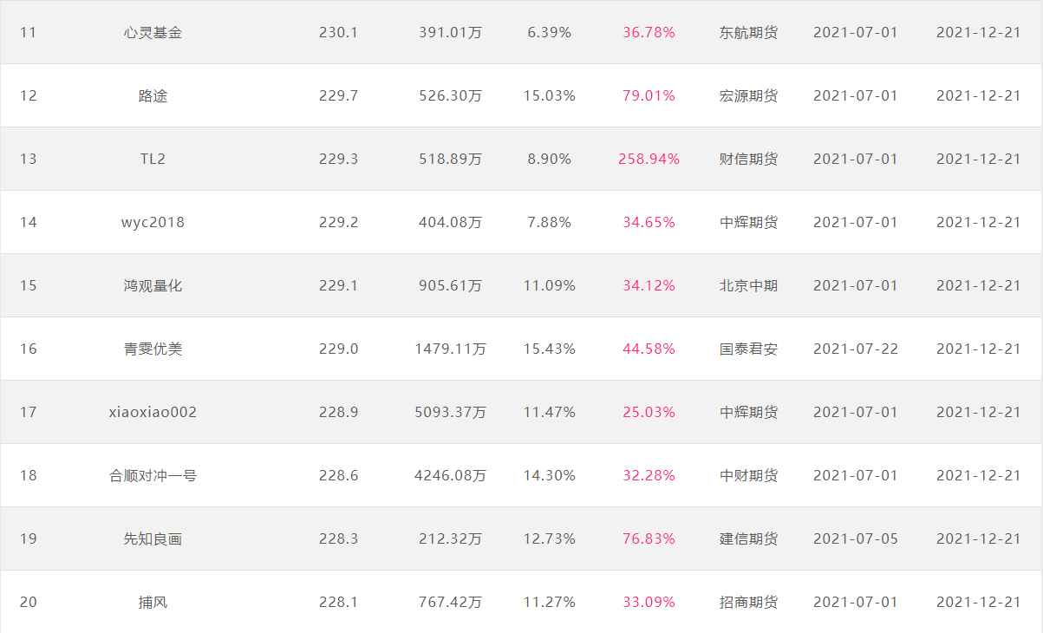Click the 258.94% return value for TL2

(649, 160)
